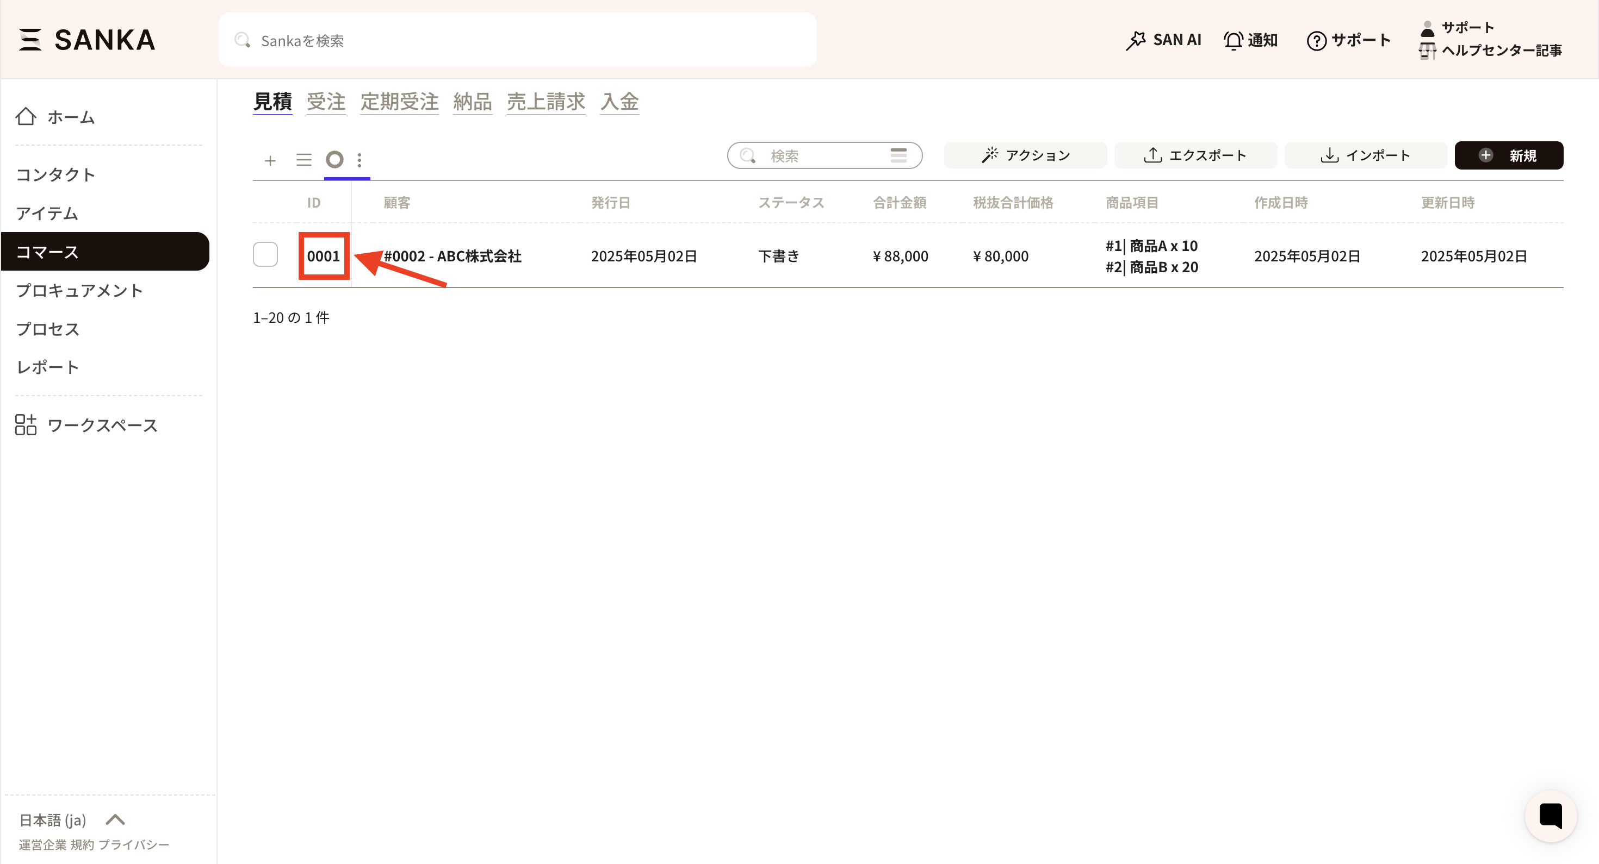Open estimate ID 0001 link
Screen dimensions: 1599x864
(x=324, y=256)
